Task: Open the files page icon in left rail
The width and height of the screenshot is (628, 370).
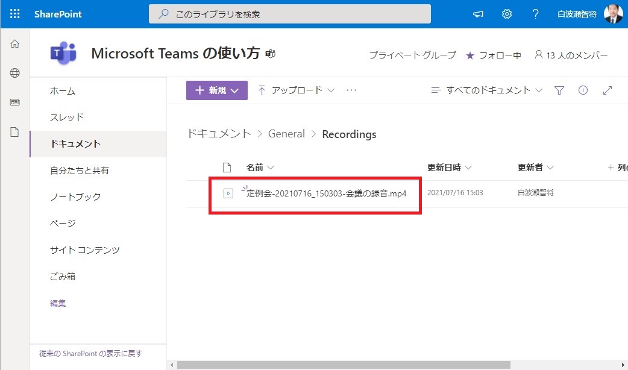Action: coord(15,132)
